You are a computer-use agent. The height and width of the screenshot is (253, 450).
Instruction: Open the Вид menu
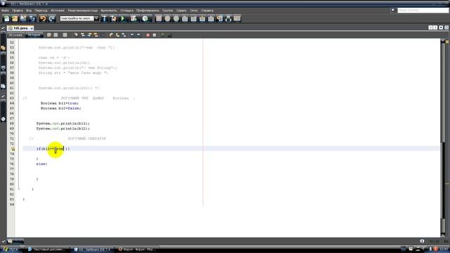click(x=29, y=11)
